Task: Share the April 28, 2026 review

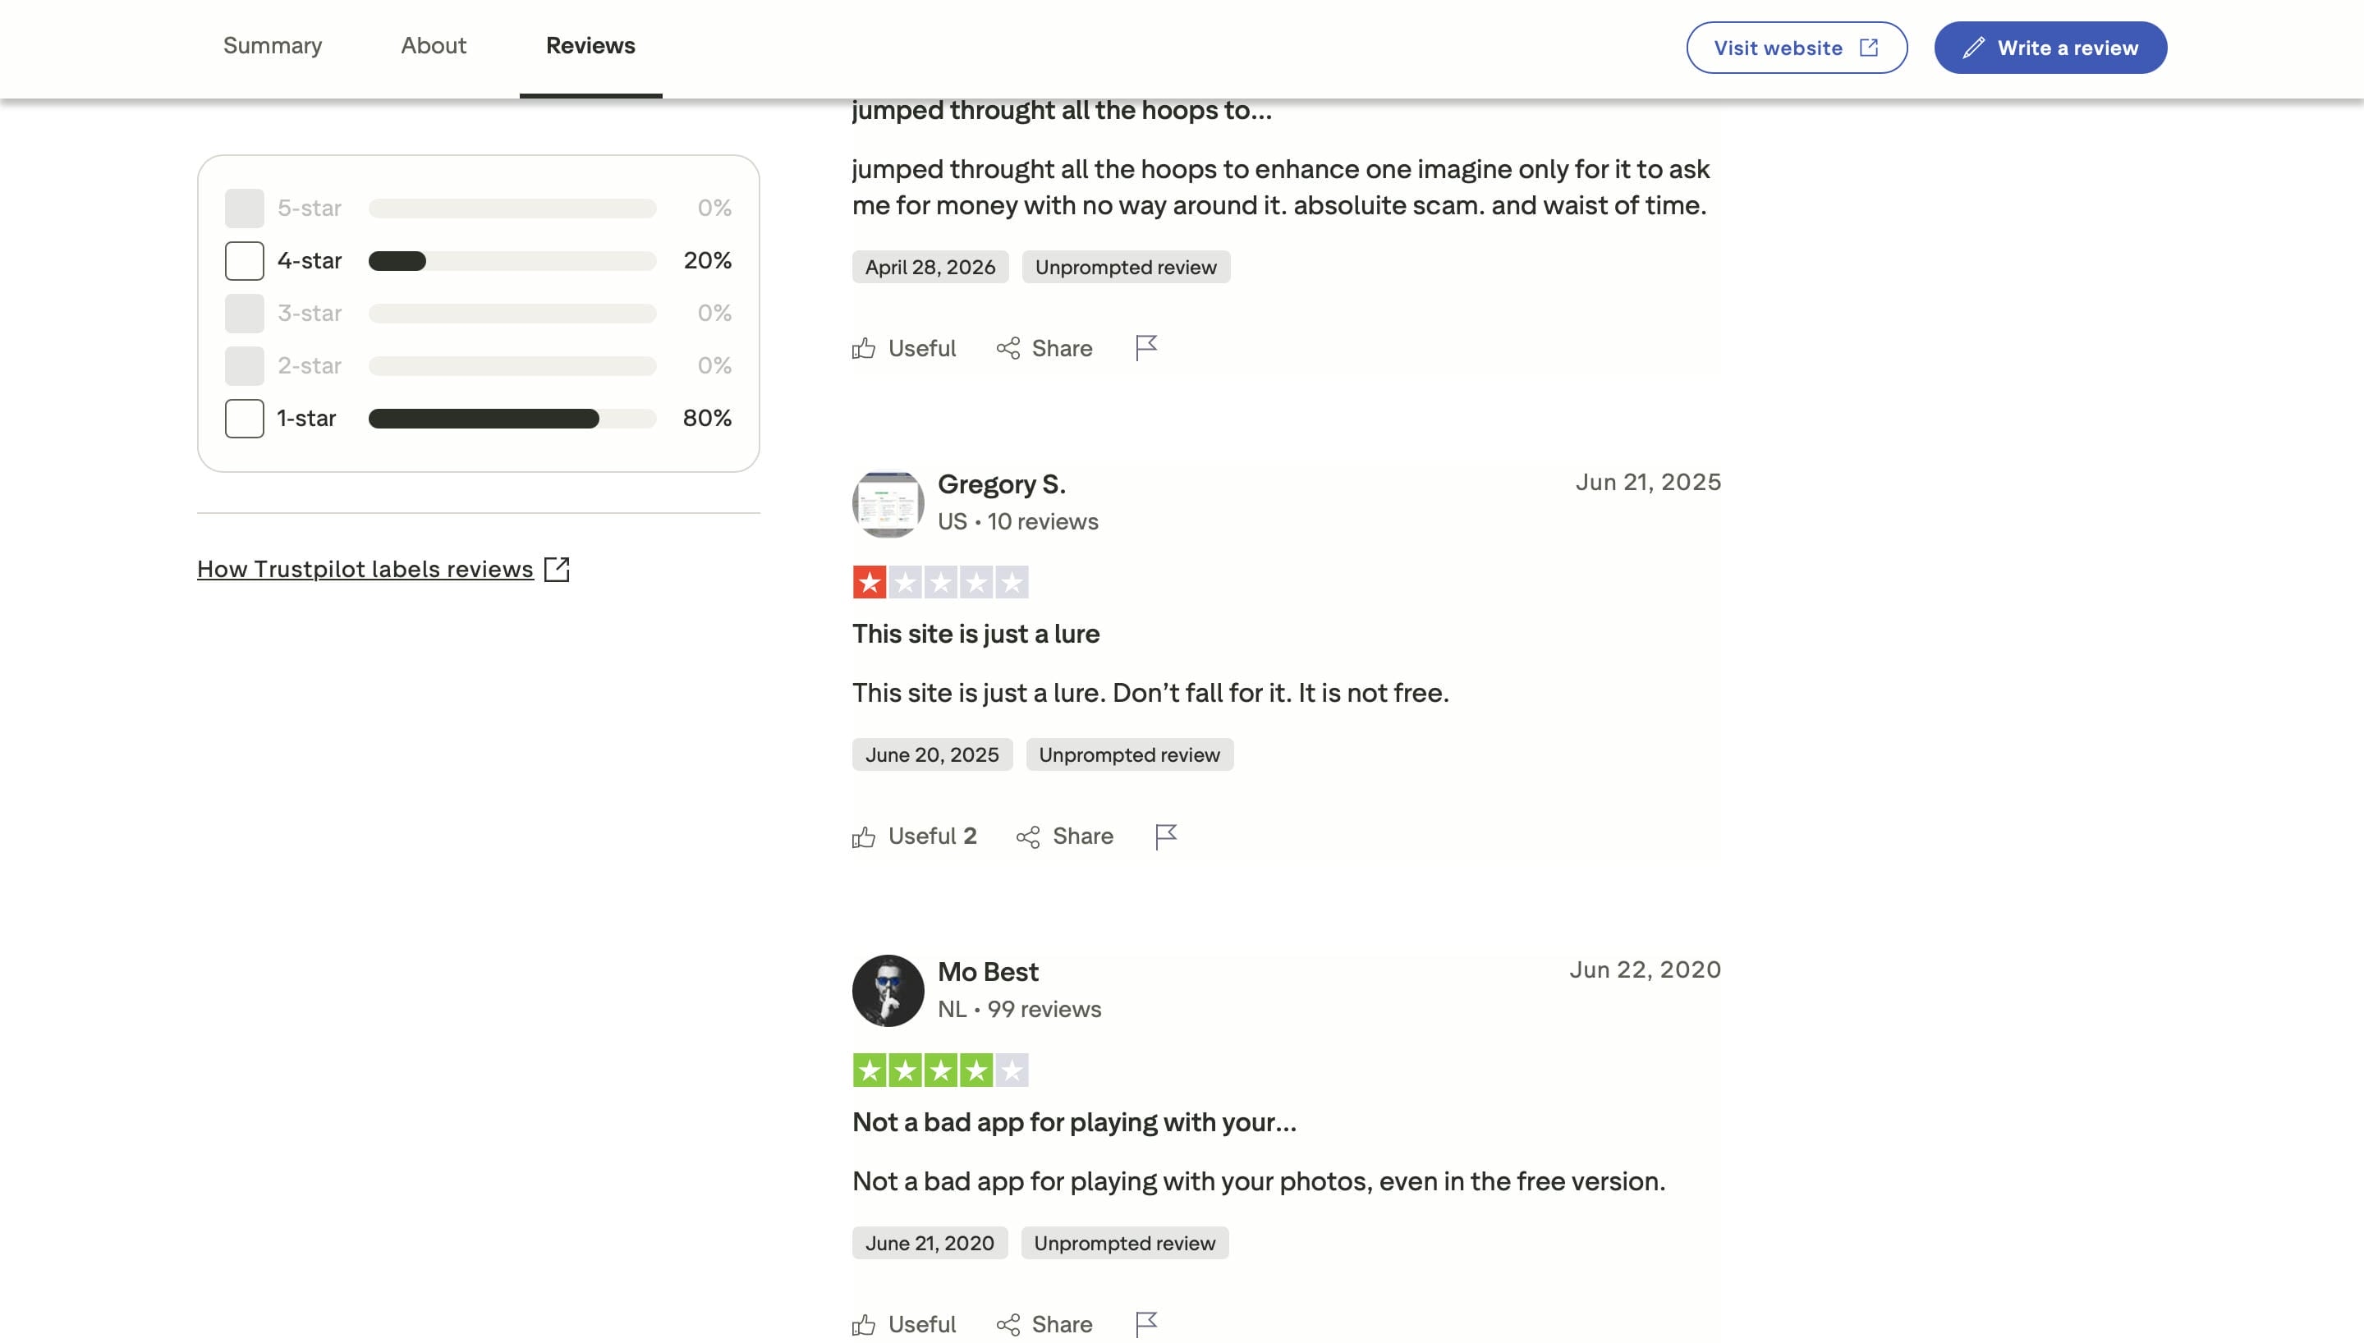Action: 1044,349
